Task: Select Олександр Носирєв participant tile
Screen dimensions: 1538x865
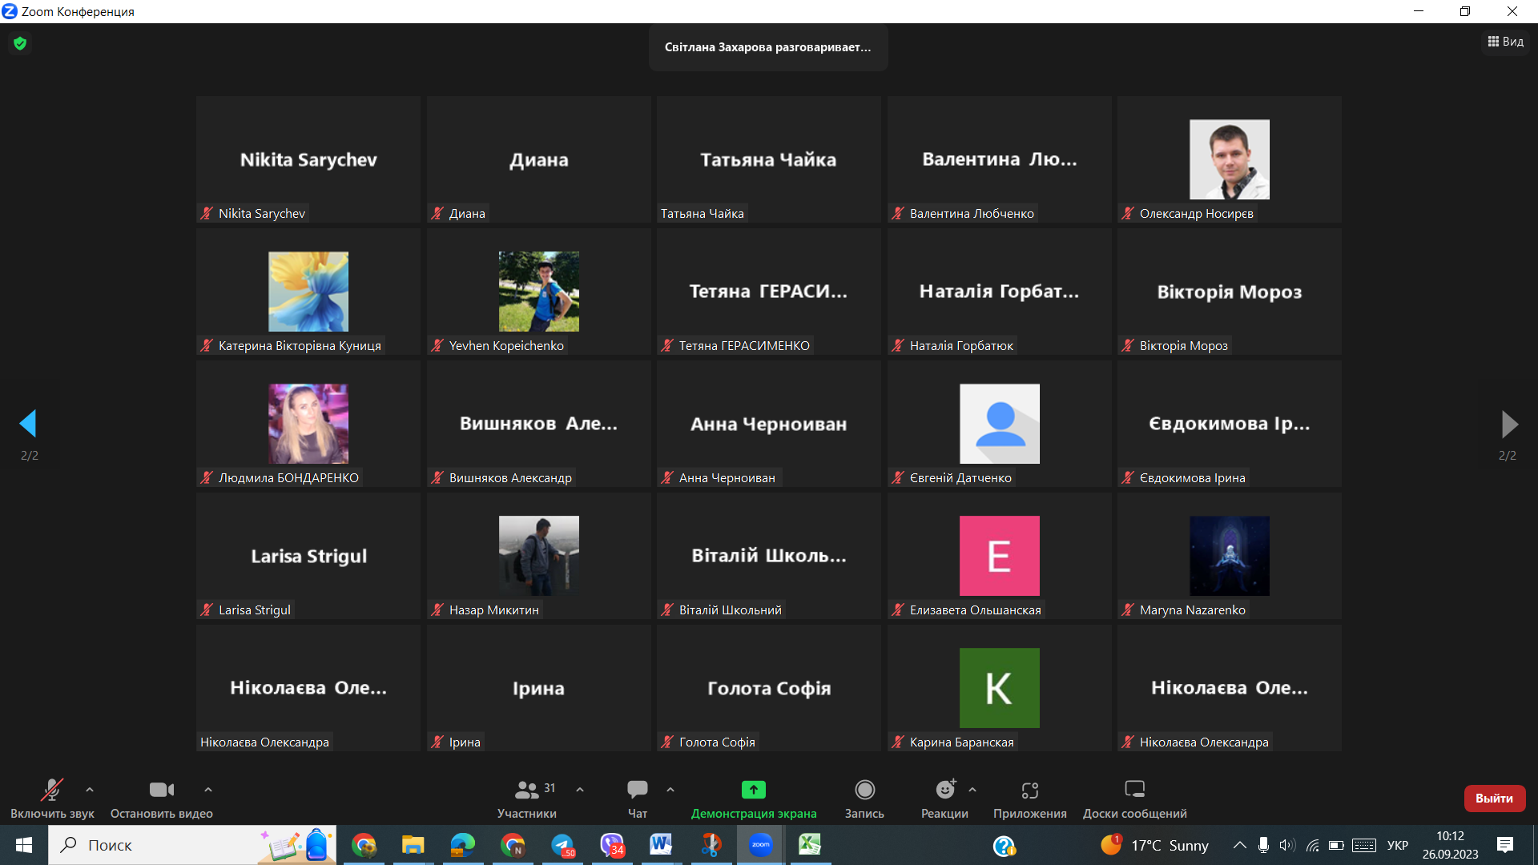Action: point(1229,159)
